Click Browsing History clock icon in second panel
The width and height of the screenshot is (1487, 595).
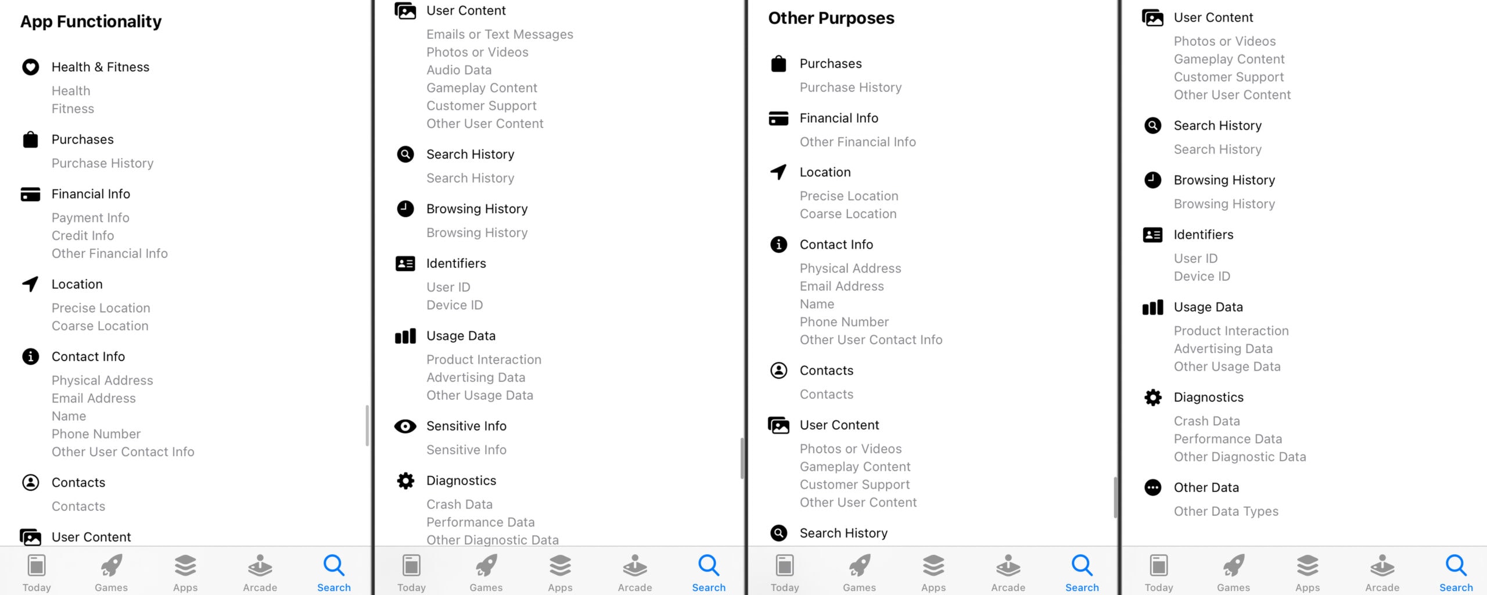[405, 209]
